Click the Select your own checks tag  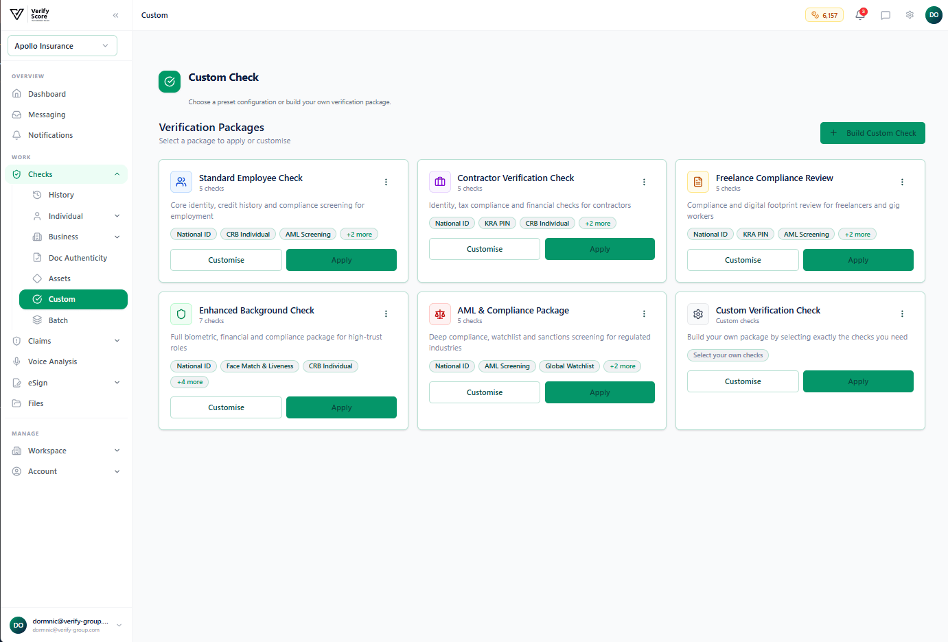click(x=728, y=355)
